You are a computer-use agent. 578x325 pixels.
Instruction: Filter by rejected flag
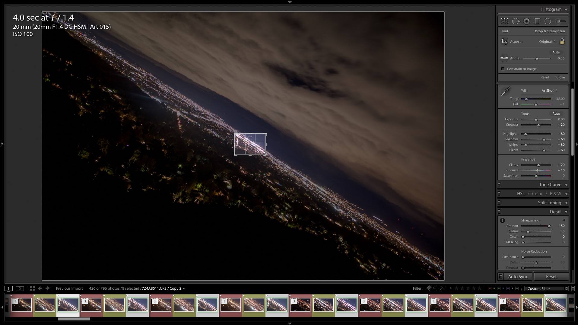[441, 288]
